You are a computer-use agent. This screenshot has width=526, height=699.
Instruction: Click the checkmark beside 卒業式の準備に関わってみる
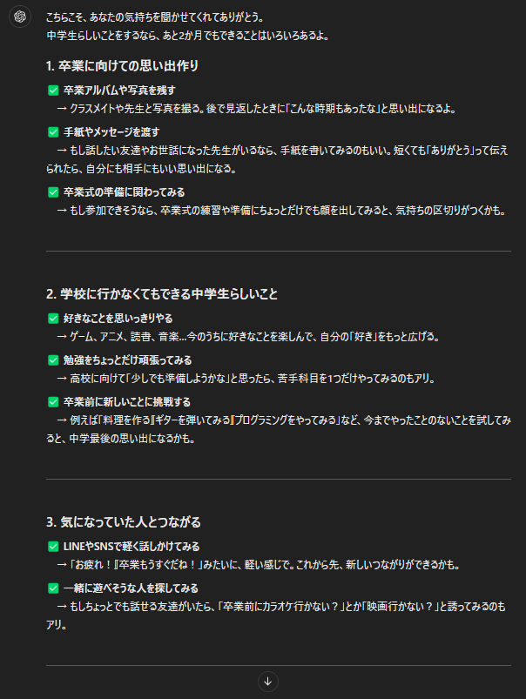[53, 192]
